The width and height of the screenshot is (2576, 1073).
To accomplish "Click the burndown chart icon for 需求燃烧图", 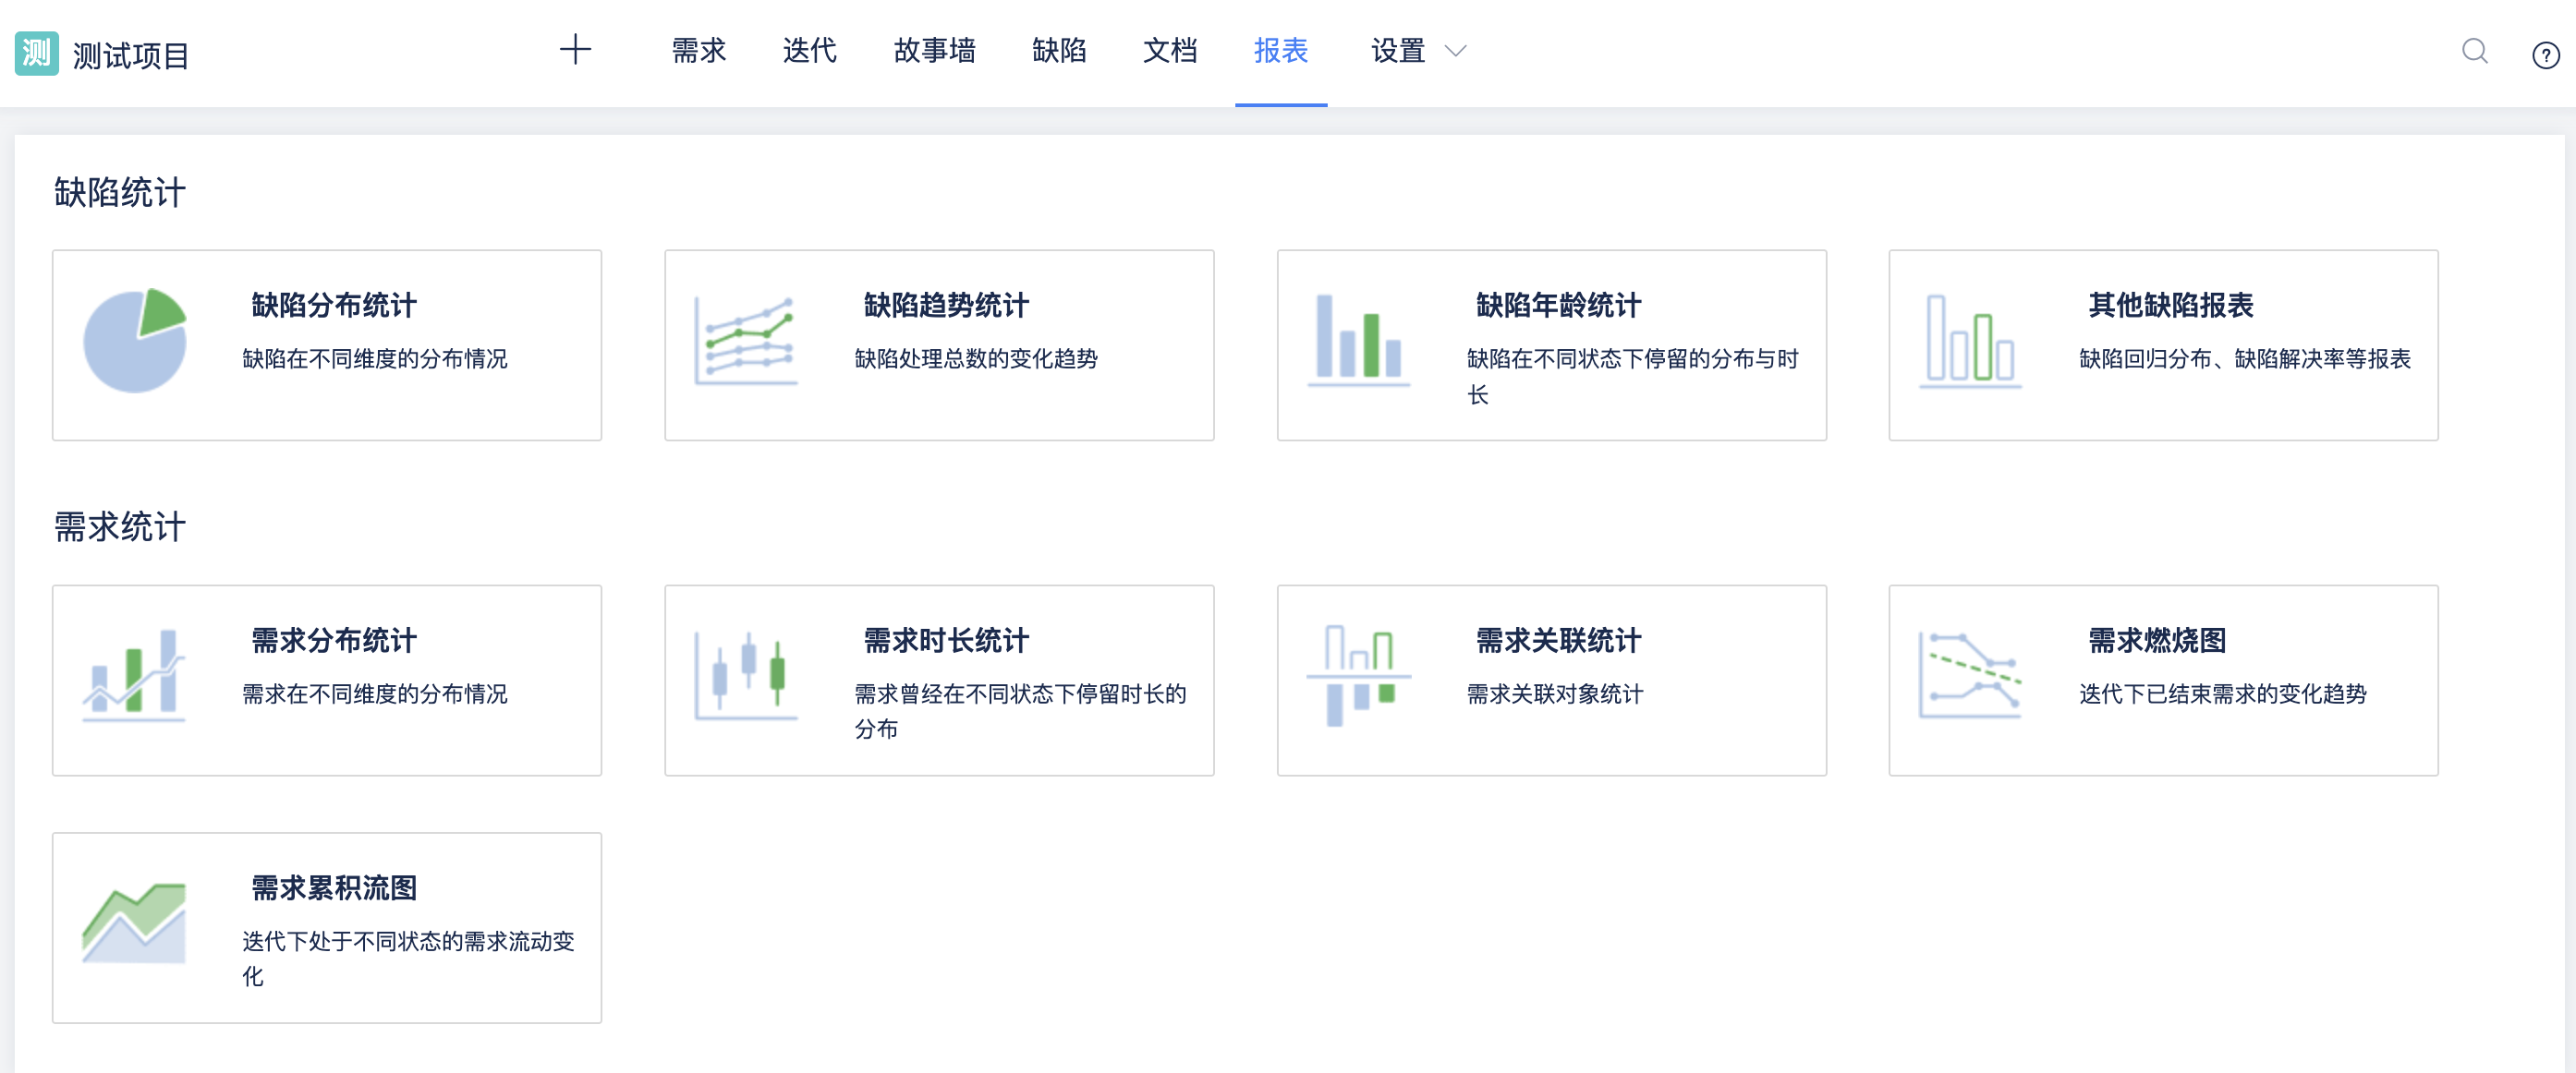I will click(x=1970, y=675).
